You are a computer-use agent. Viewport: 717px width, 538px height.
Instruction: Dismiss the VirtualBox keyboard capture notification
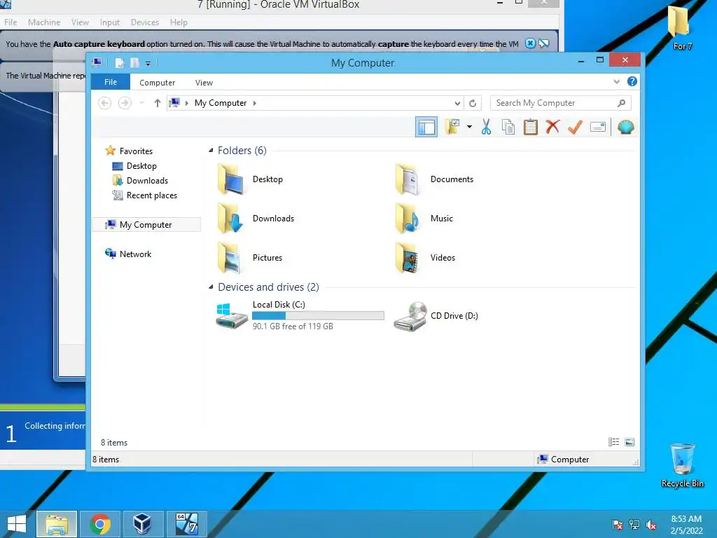[x=530, y=43]
